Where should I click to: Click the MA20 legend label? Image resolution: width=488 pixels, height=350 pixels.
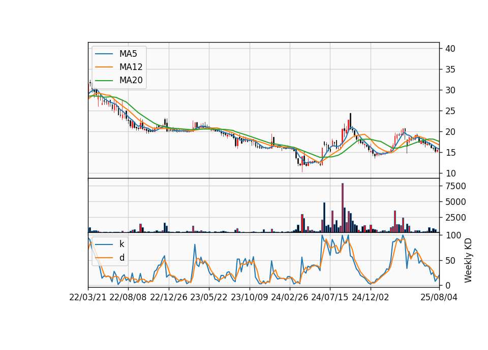pyautogui.click(x=131, y=80)
